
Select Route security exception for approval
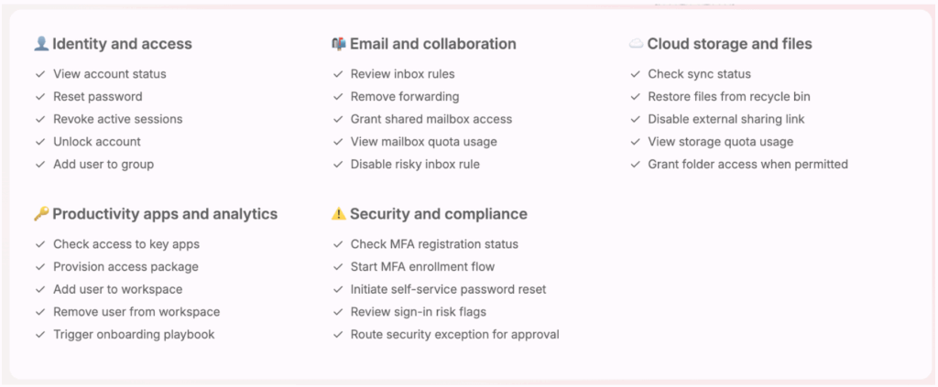point(454,335)
